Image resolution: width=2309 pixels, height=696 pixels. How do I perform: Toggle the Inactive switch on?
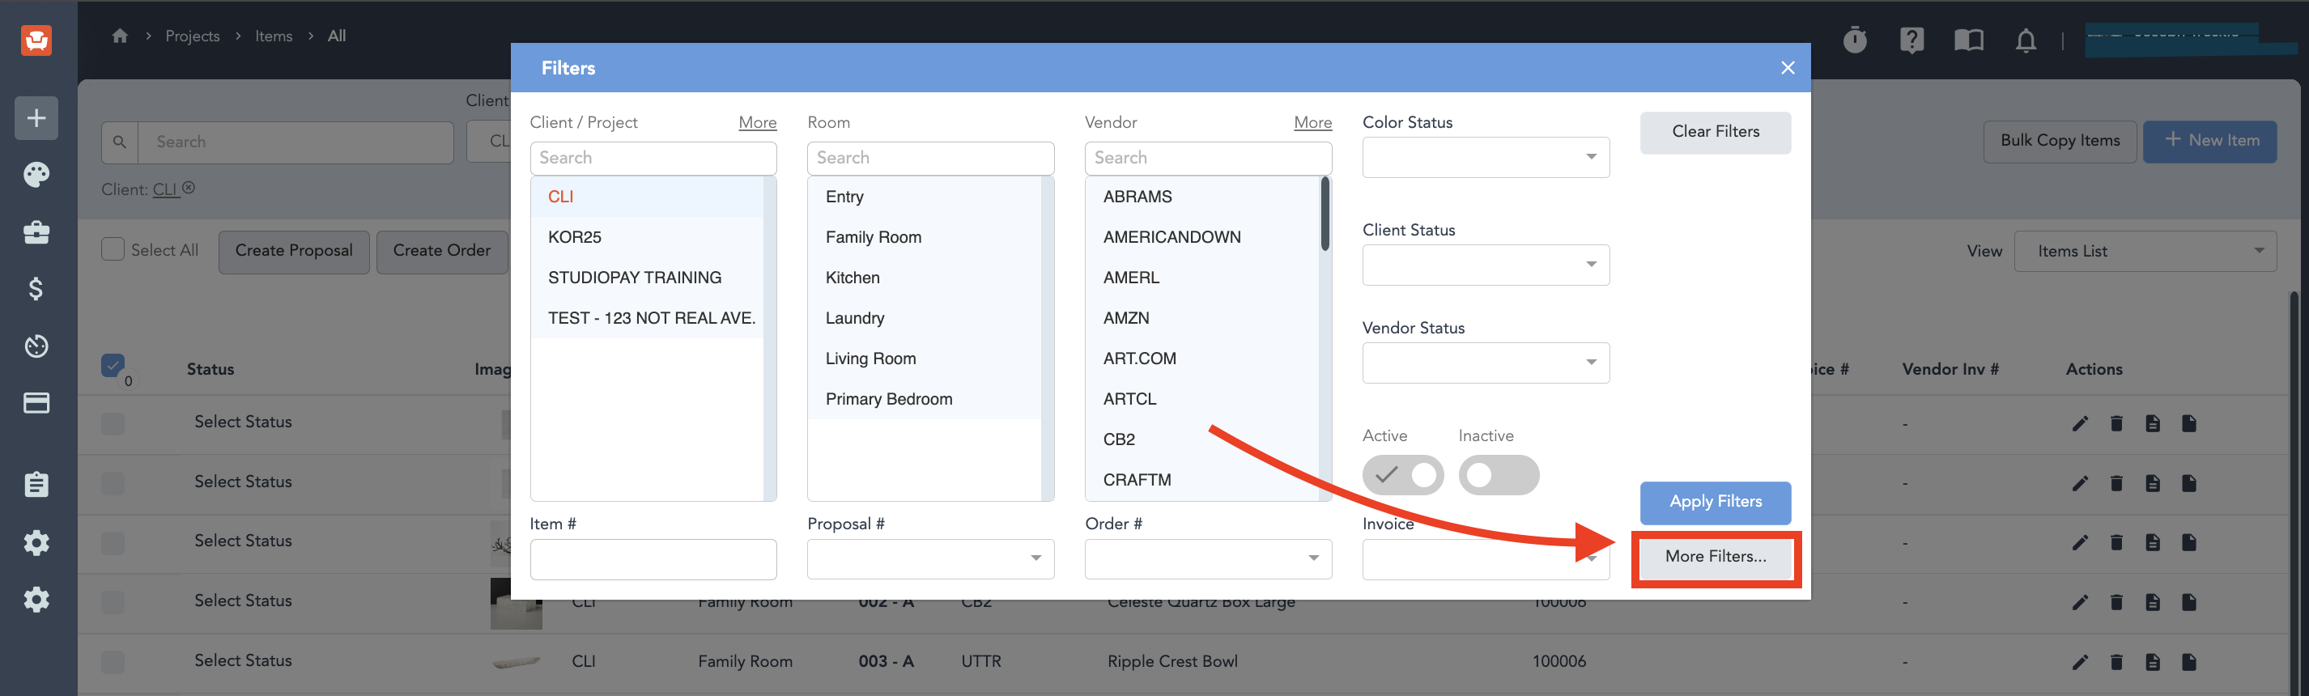tap(1499, 475)
